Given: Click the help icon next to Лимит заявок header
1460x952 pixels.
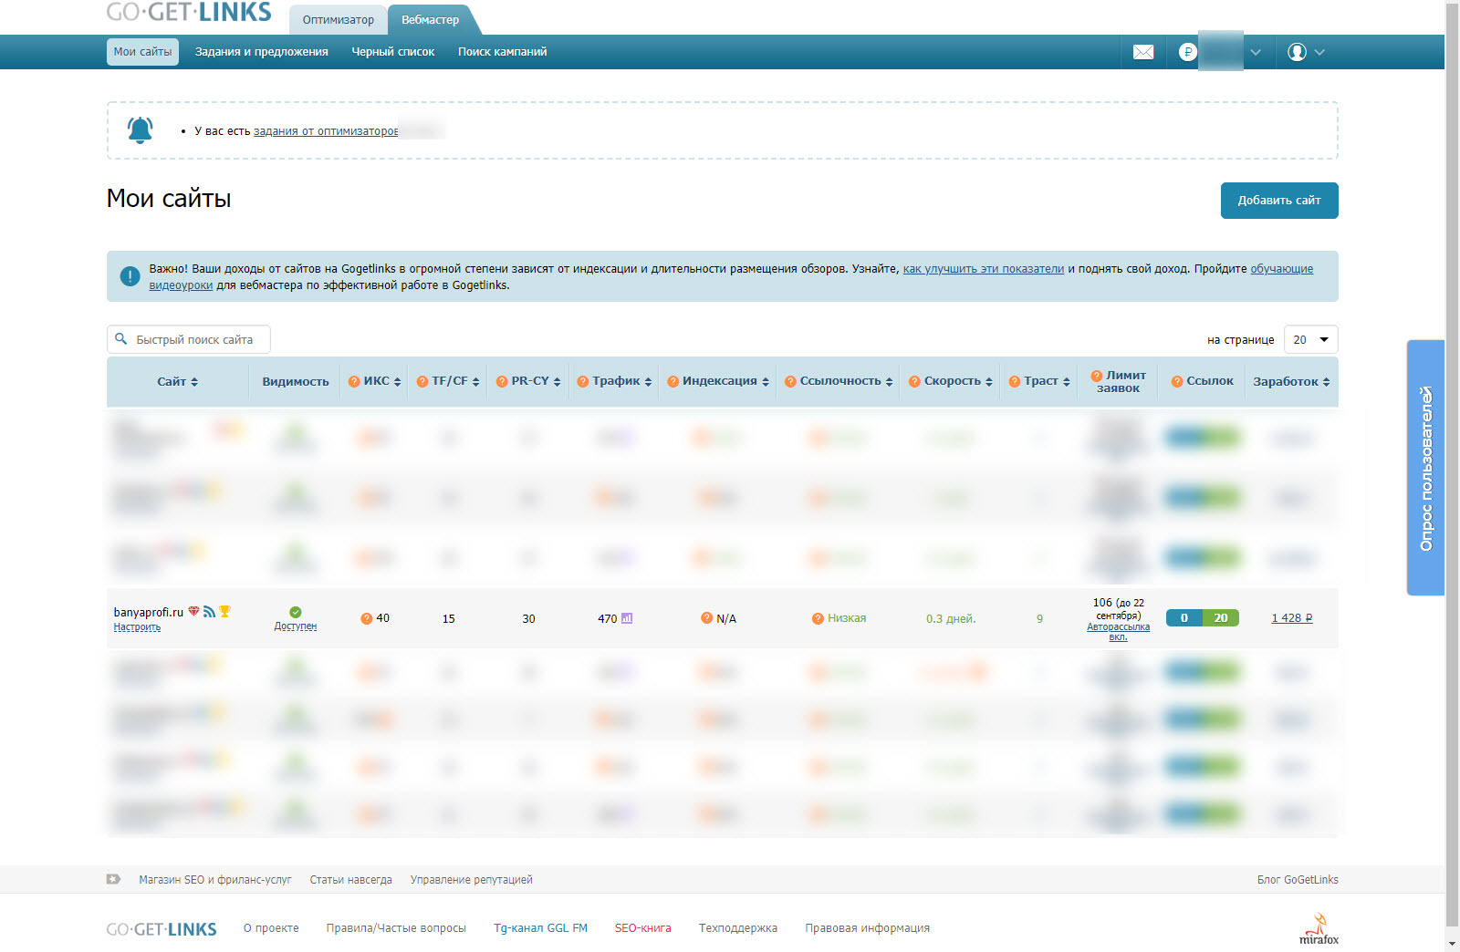Looking at the screenshot, I should [x=1097, y=376].
